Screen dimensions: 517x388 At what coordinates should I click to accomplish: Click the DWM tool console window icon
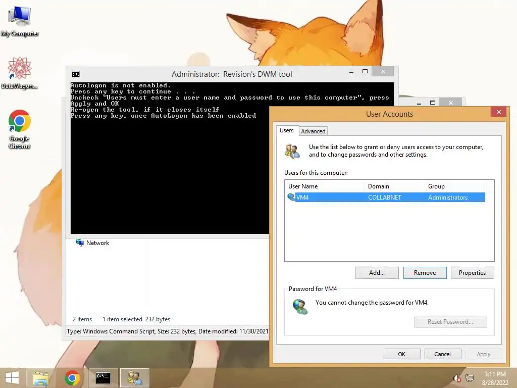76,74
